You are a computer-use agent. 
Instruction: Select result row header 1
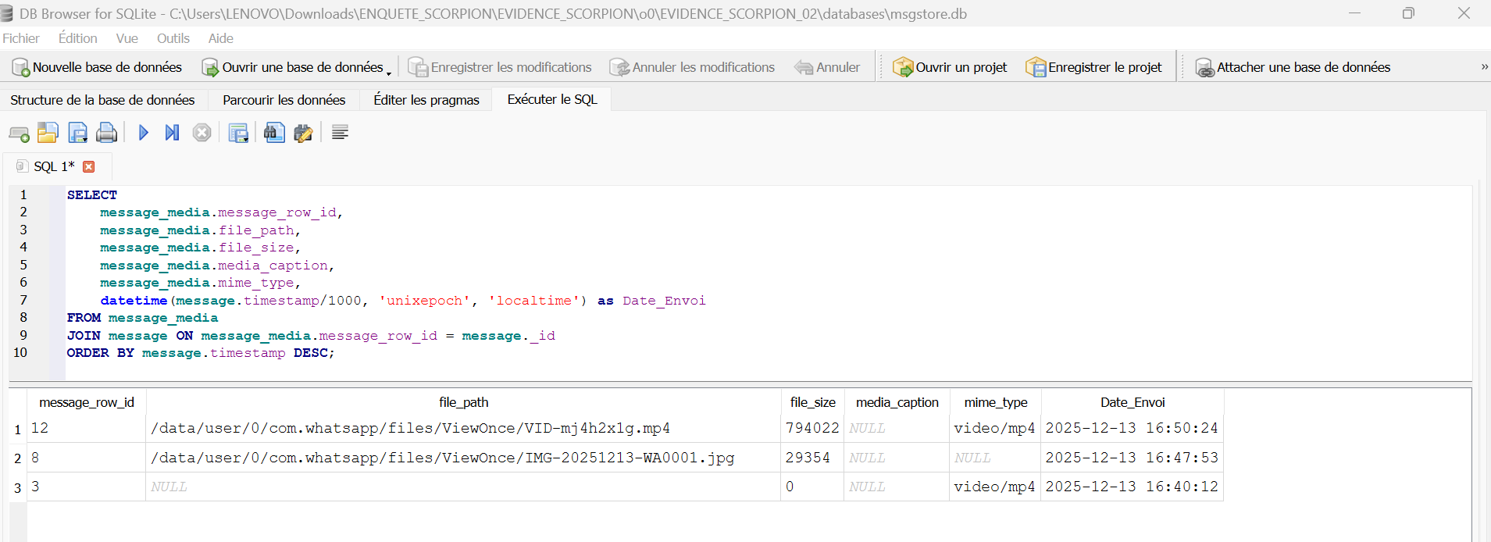[x=17, y=429]
